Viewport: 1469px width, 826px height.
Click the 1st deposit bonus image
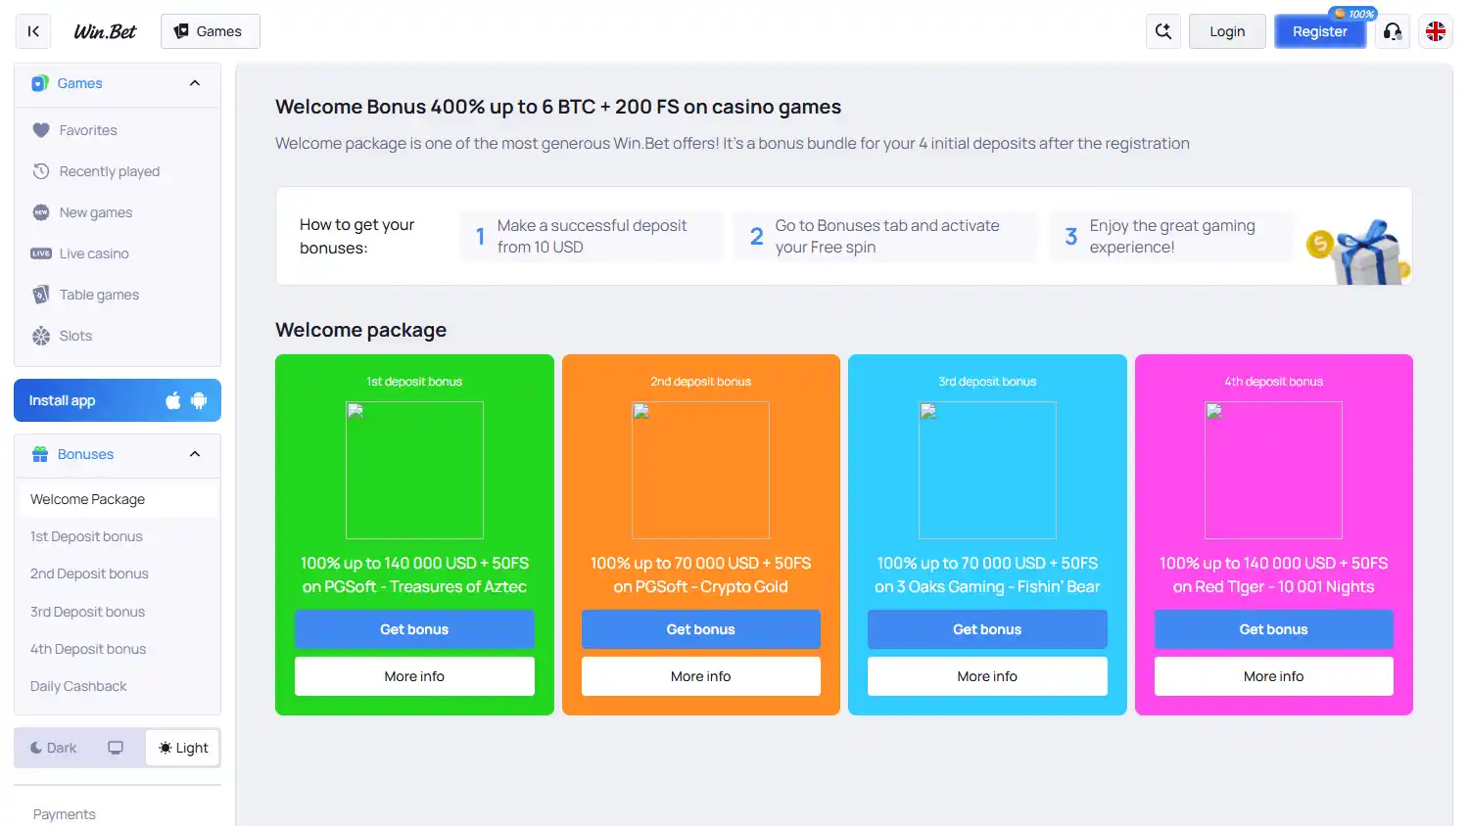coord(414,470)
